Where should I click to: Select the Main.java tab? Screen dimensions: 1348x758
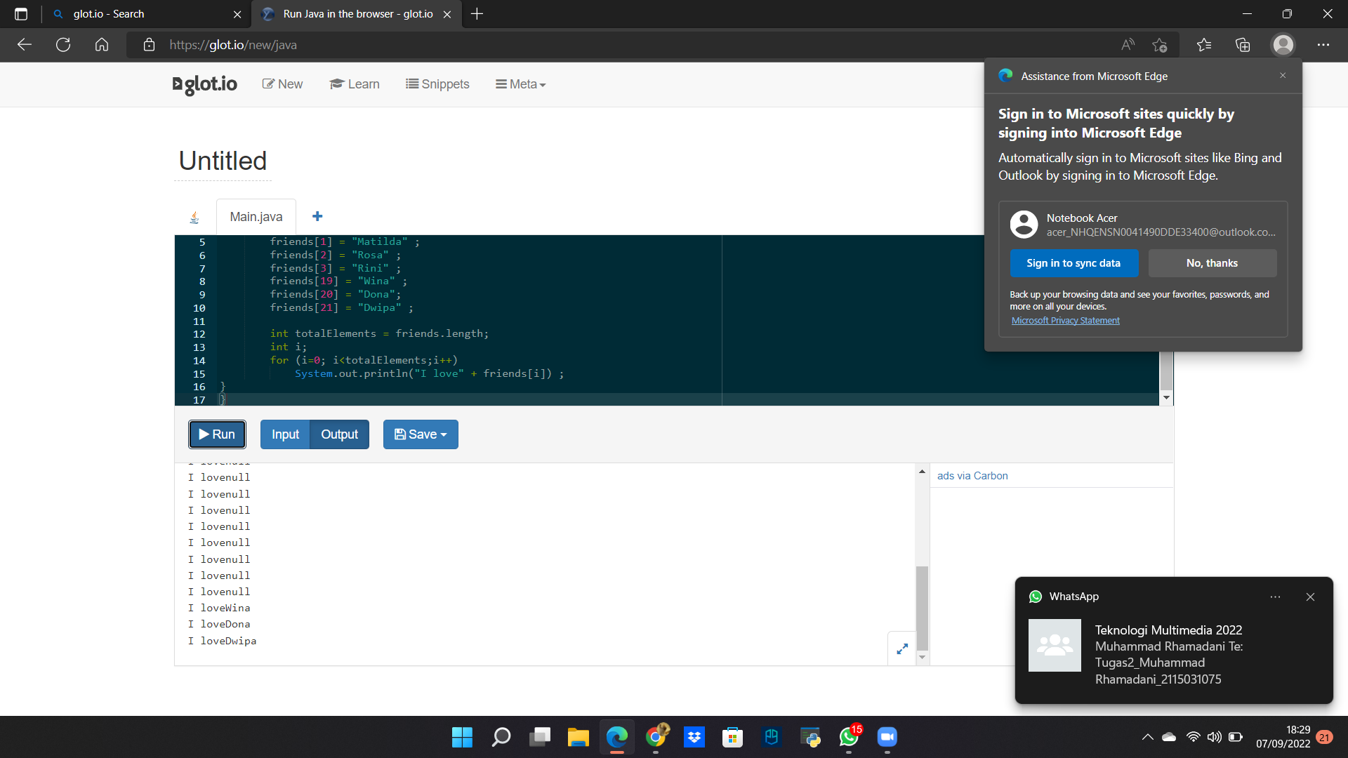click(256, 216)
